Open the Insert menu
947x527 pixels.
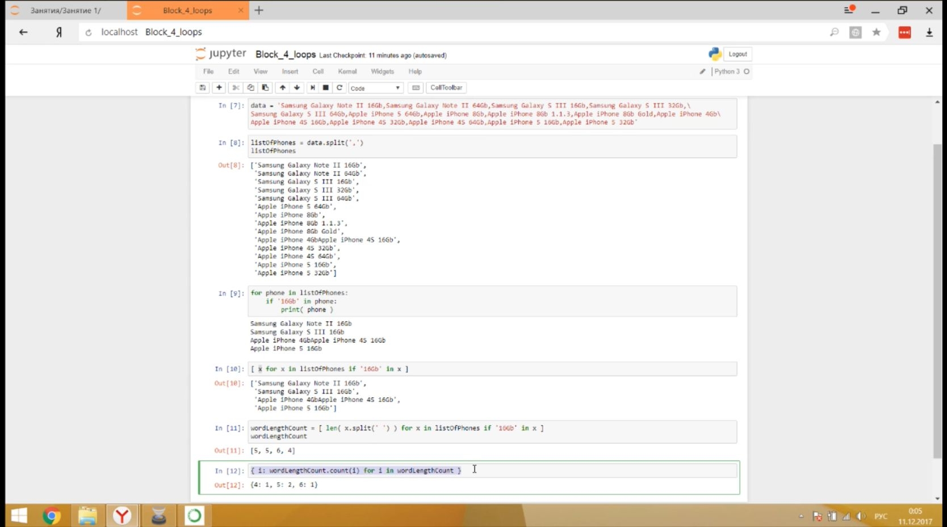[290, 71]
